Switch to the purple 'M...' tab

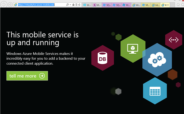126,5
